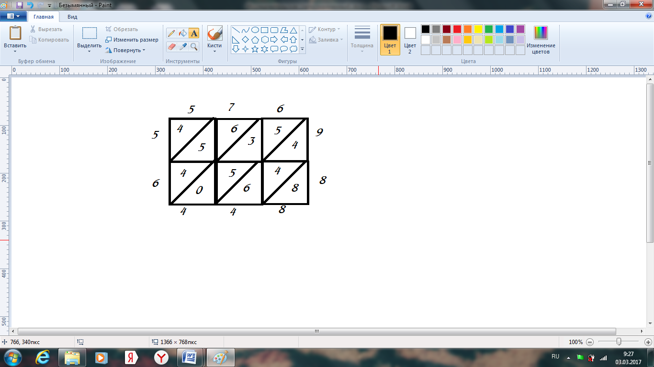
Task: Open the Windows Start button
Action: coord(13,357)
